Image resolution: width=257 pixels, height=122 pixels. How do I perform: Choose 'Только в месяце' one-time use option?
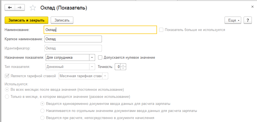click(7, 96)
